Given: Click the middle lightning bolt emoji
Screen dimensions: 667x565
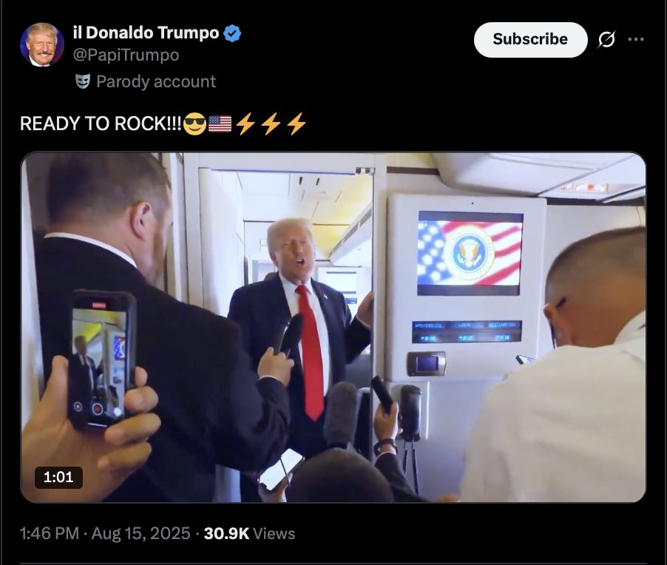Looking at the screenshot, I should coord(271,124).
